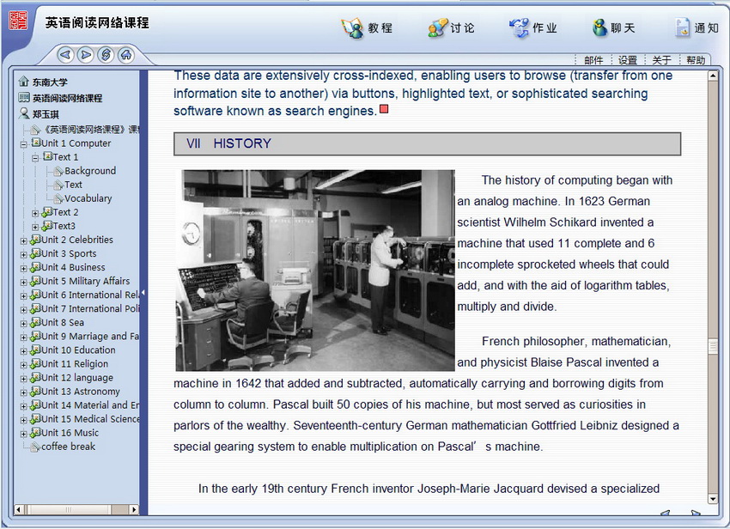
Task: Select Unit 11 Religion
Action: click(75, 364)
